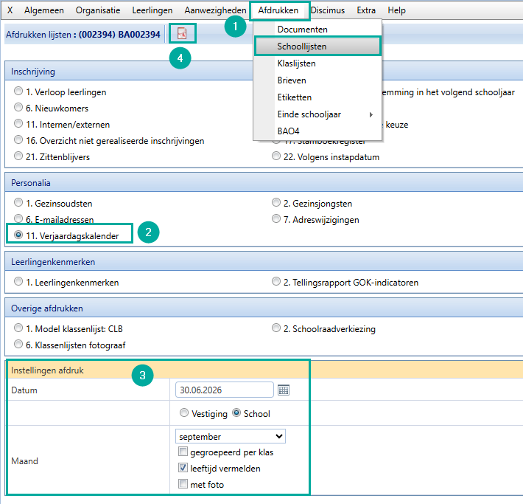Expand the Einde schooljaar submenu
523x504 pixels.
coord(317,114)
